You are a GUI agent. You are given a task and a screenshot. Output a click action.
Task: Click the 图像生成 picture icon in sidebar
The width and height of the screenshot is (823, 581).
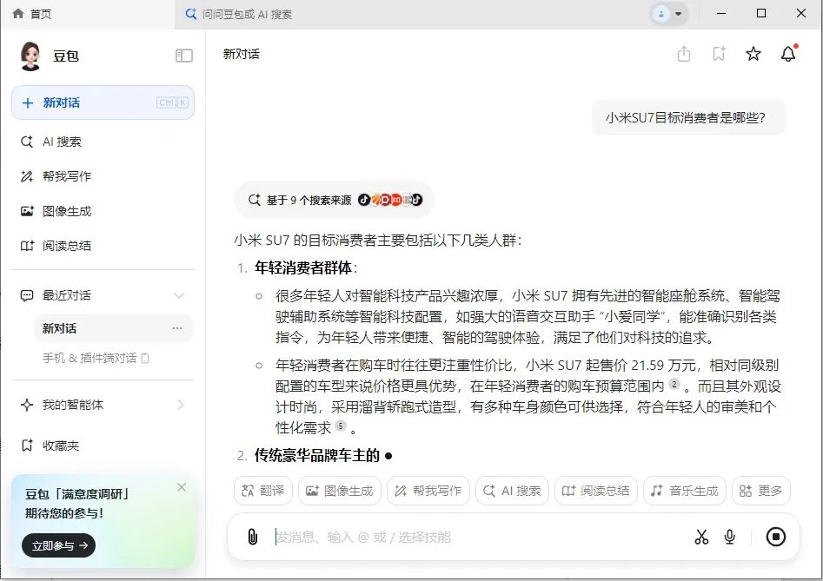(x=27, y=211)
